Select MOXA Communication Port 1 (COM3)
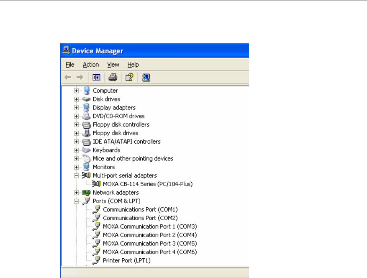367x278 pixels. 150,227
